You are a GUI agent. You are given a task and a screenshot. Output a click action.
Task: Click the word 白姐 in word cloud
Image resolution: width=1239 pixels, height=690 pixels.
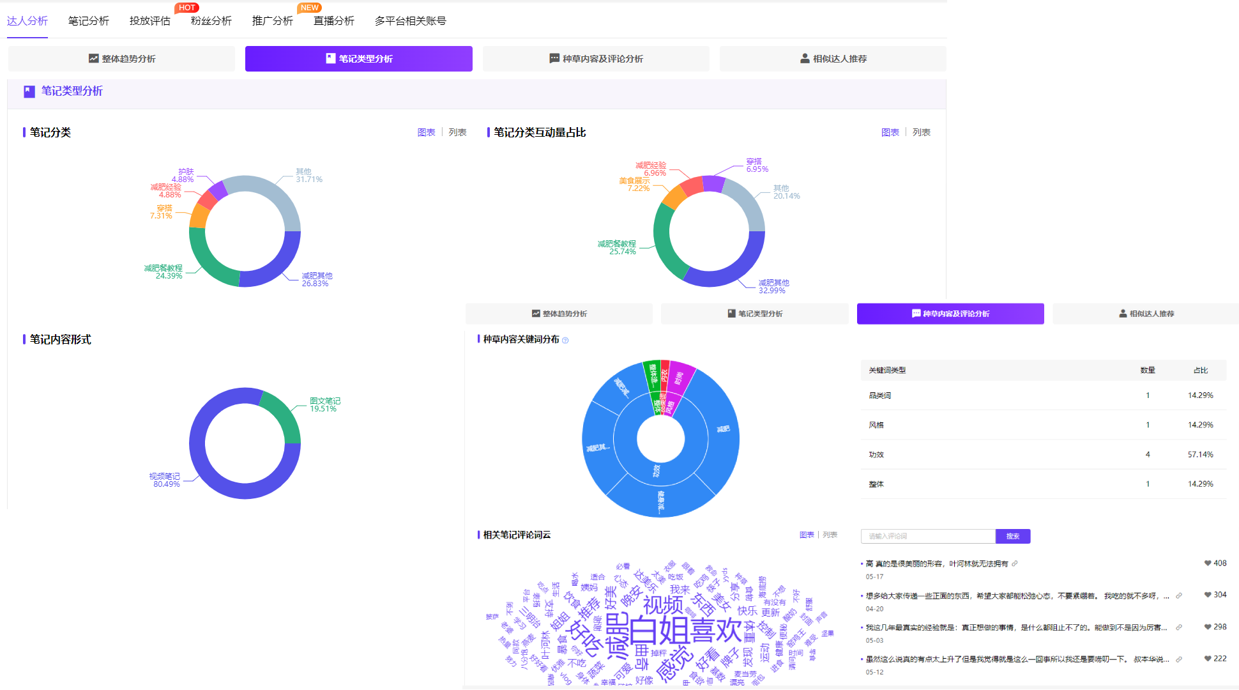(x=660, y=631)
